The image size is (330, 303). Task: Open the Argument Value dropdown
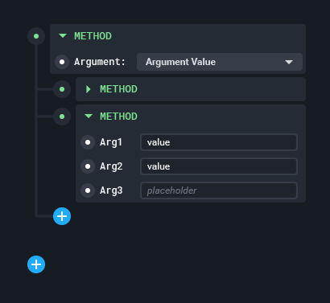[220, 62]
